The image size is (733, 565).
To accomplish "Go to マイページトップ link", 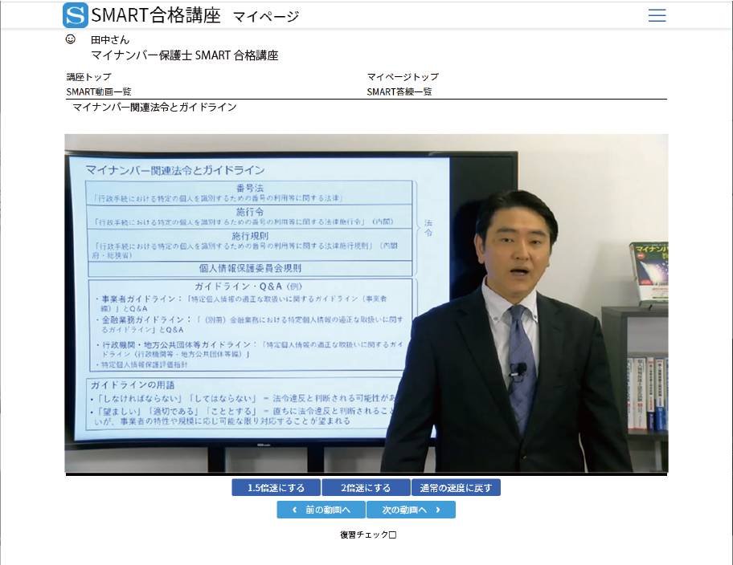I will pos(403,76).
